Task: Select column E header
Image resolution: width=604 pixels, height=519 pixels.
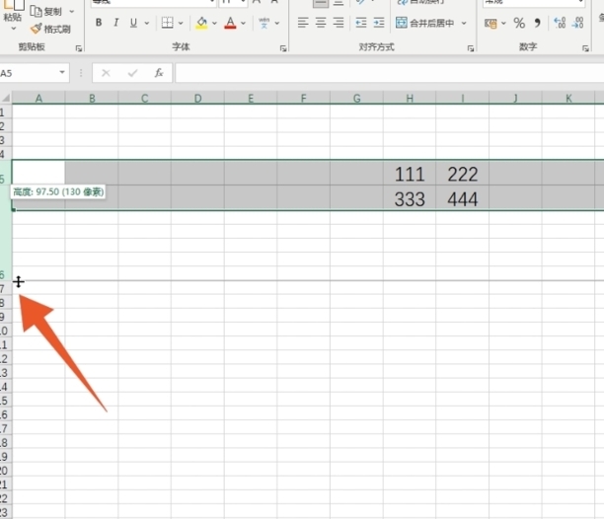Action: click(x=251, y=99)
